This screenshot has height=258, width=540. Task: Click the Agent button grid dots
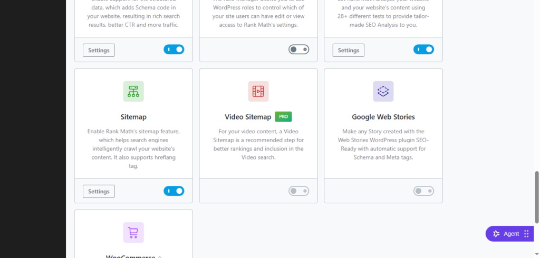point(526,234)
